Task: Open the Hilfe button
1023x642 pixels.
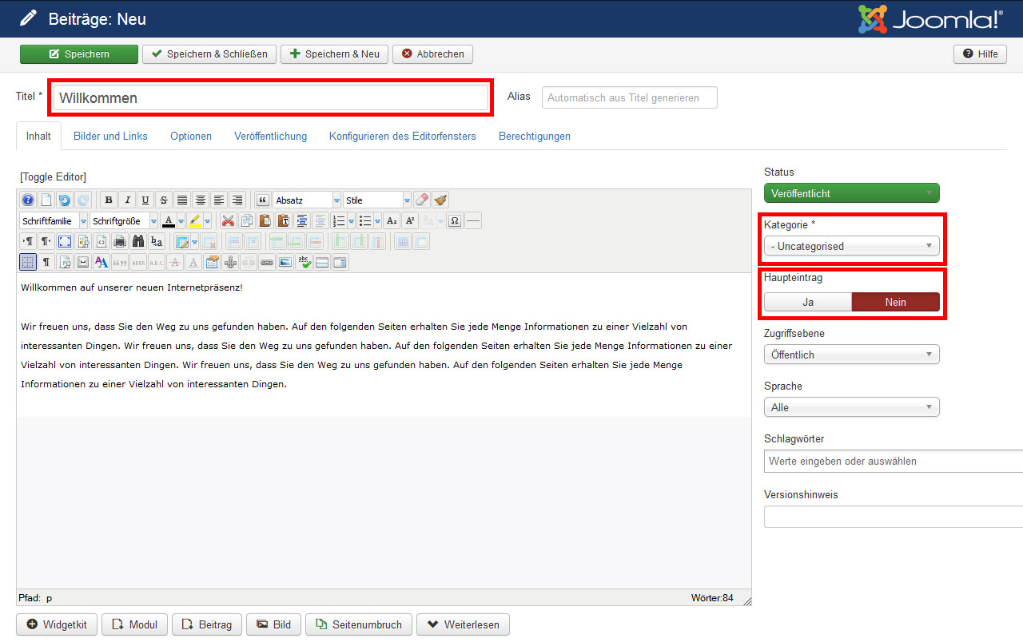Action: 980,54
